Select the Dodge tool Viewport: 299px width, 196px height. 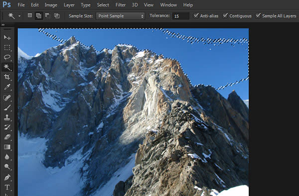[7, 167]
